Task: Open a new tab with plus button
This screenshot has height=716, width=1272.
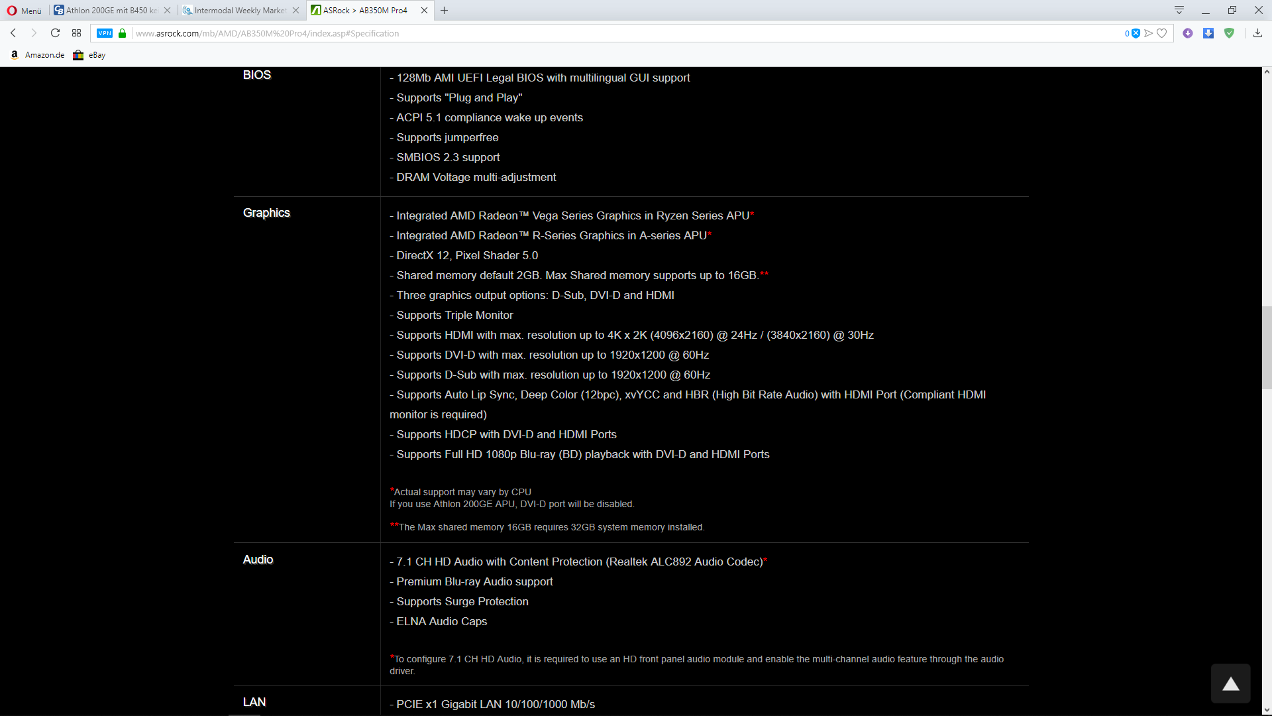Action: coord(445,10)
